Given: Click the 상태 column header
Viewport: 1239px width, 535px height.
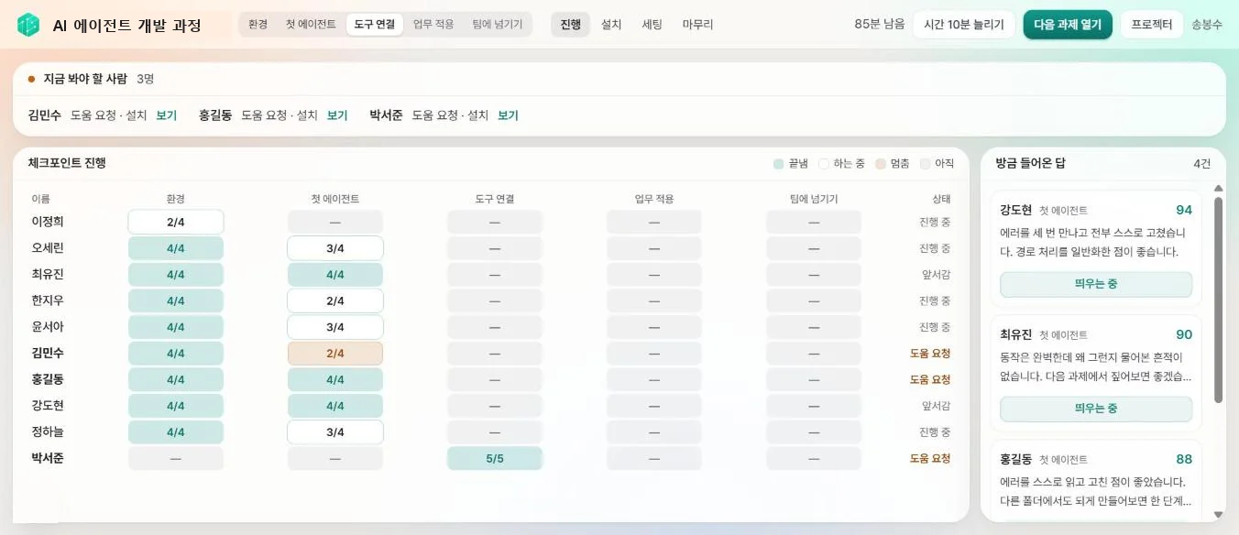Looking at the screenshot, I should [x=941, y=199].
